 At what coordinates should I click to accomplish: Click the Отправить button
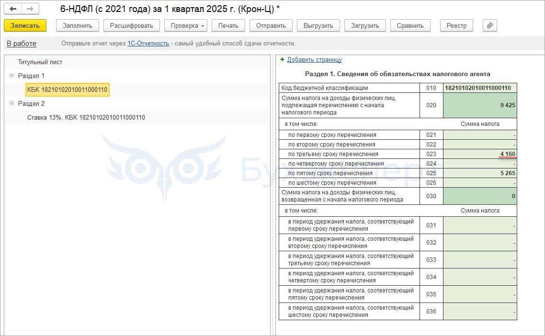pos(271,25)
